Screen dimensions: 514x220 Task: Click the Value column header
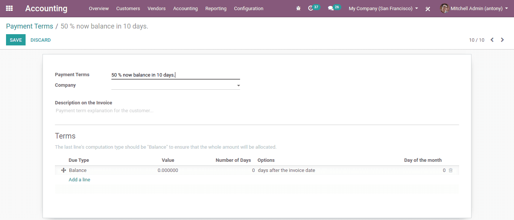tap(168, 160)
